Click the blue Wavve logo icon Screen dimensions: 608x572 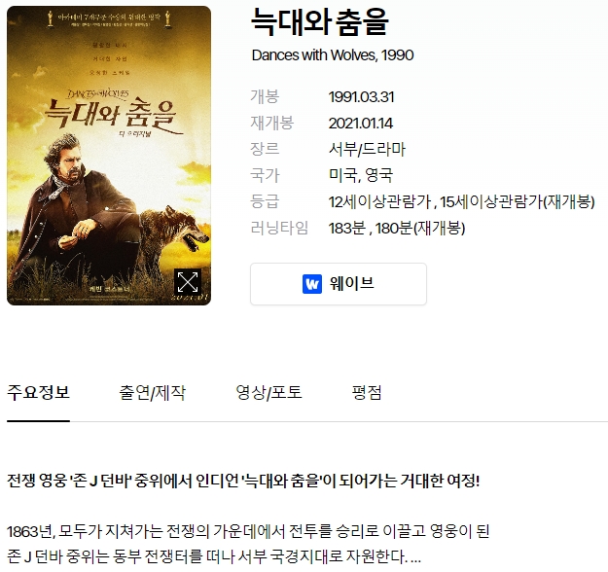click(x=312, y=284)
